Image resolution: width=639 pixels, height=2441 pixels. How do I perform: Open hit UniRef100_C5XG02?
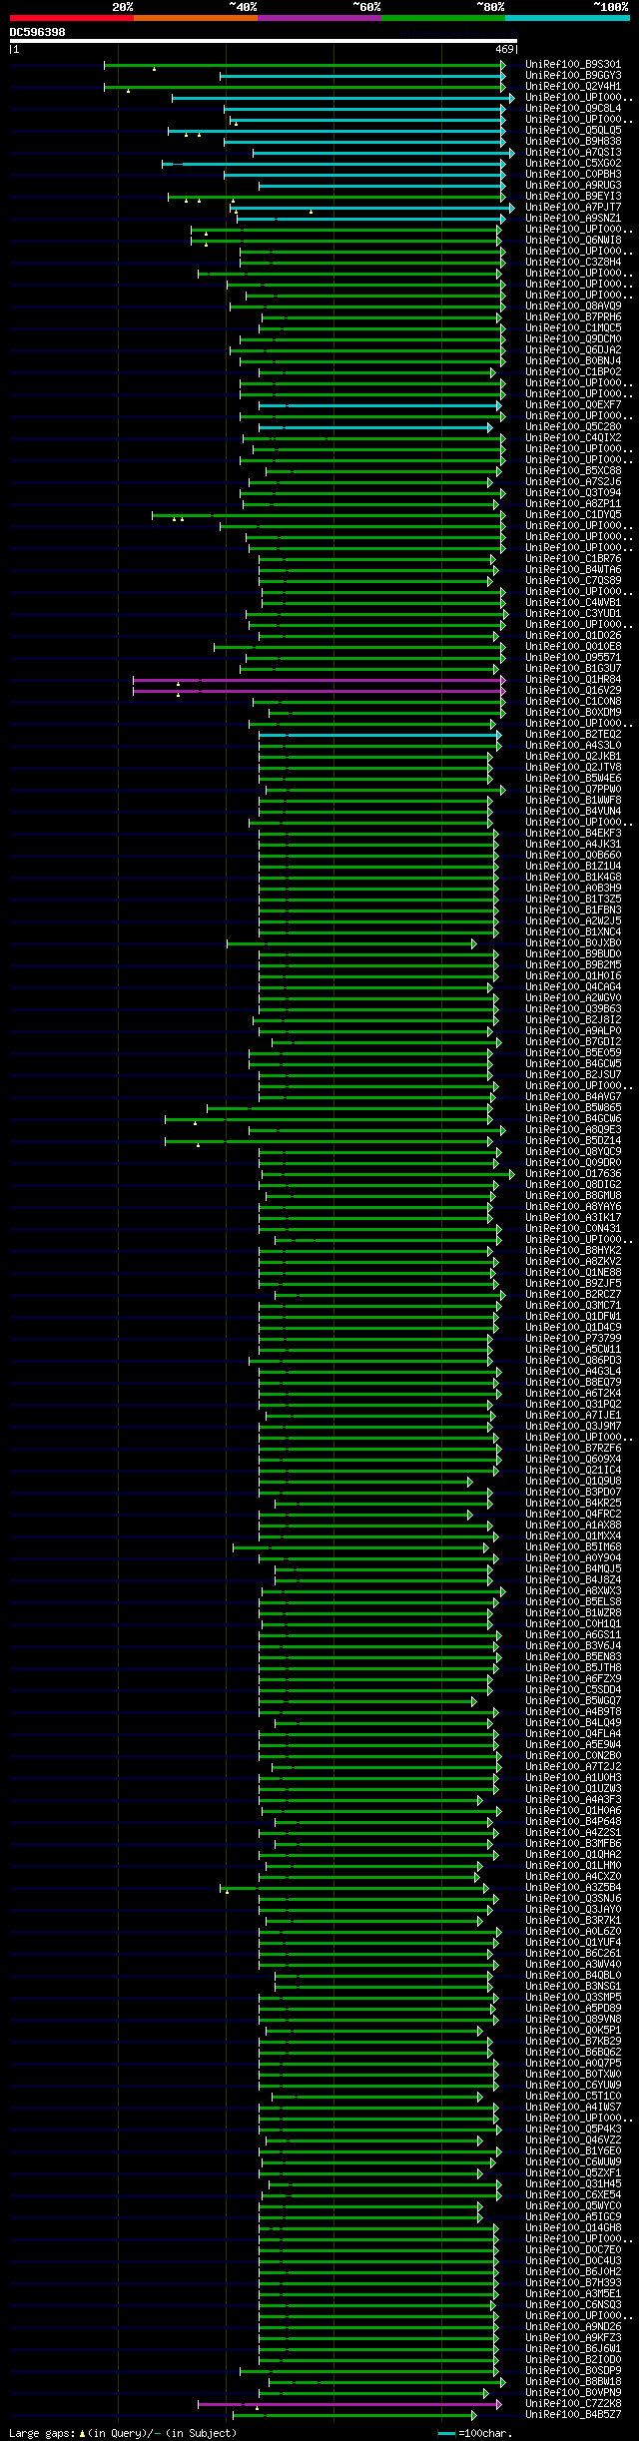(573, 164)
